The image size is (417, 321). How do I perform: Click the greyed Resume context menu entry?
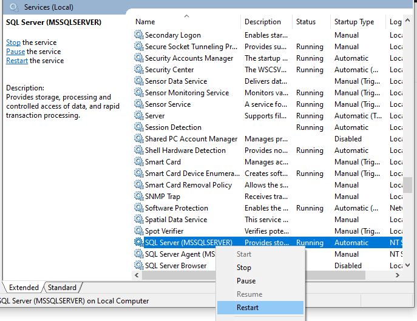[260, 294]
